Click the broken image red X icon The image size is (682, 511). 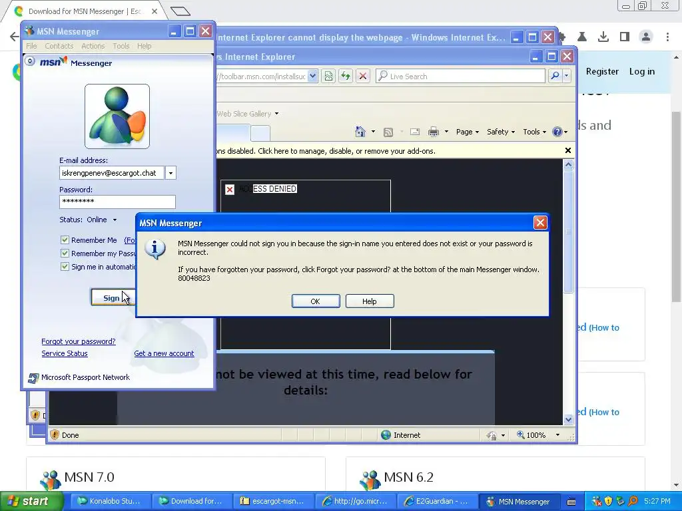point(230,190)
